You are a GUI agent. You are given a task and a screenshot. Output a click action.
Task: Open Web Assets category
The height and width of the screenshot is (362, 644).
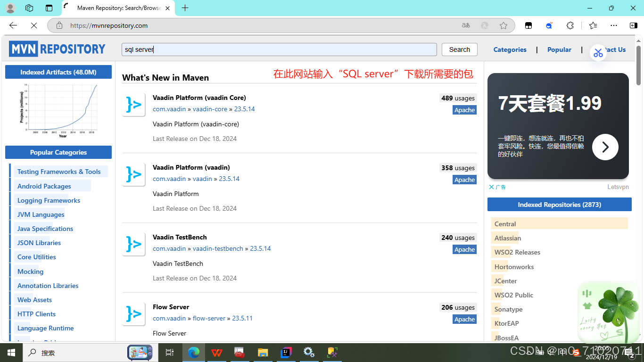click(x=34, y=300)
